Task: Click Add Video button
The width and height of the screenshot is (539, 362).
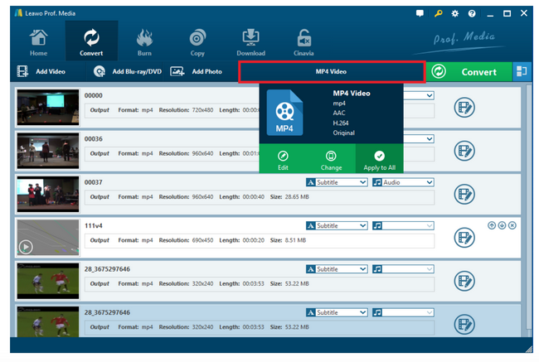Action: [41, 71]
